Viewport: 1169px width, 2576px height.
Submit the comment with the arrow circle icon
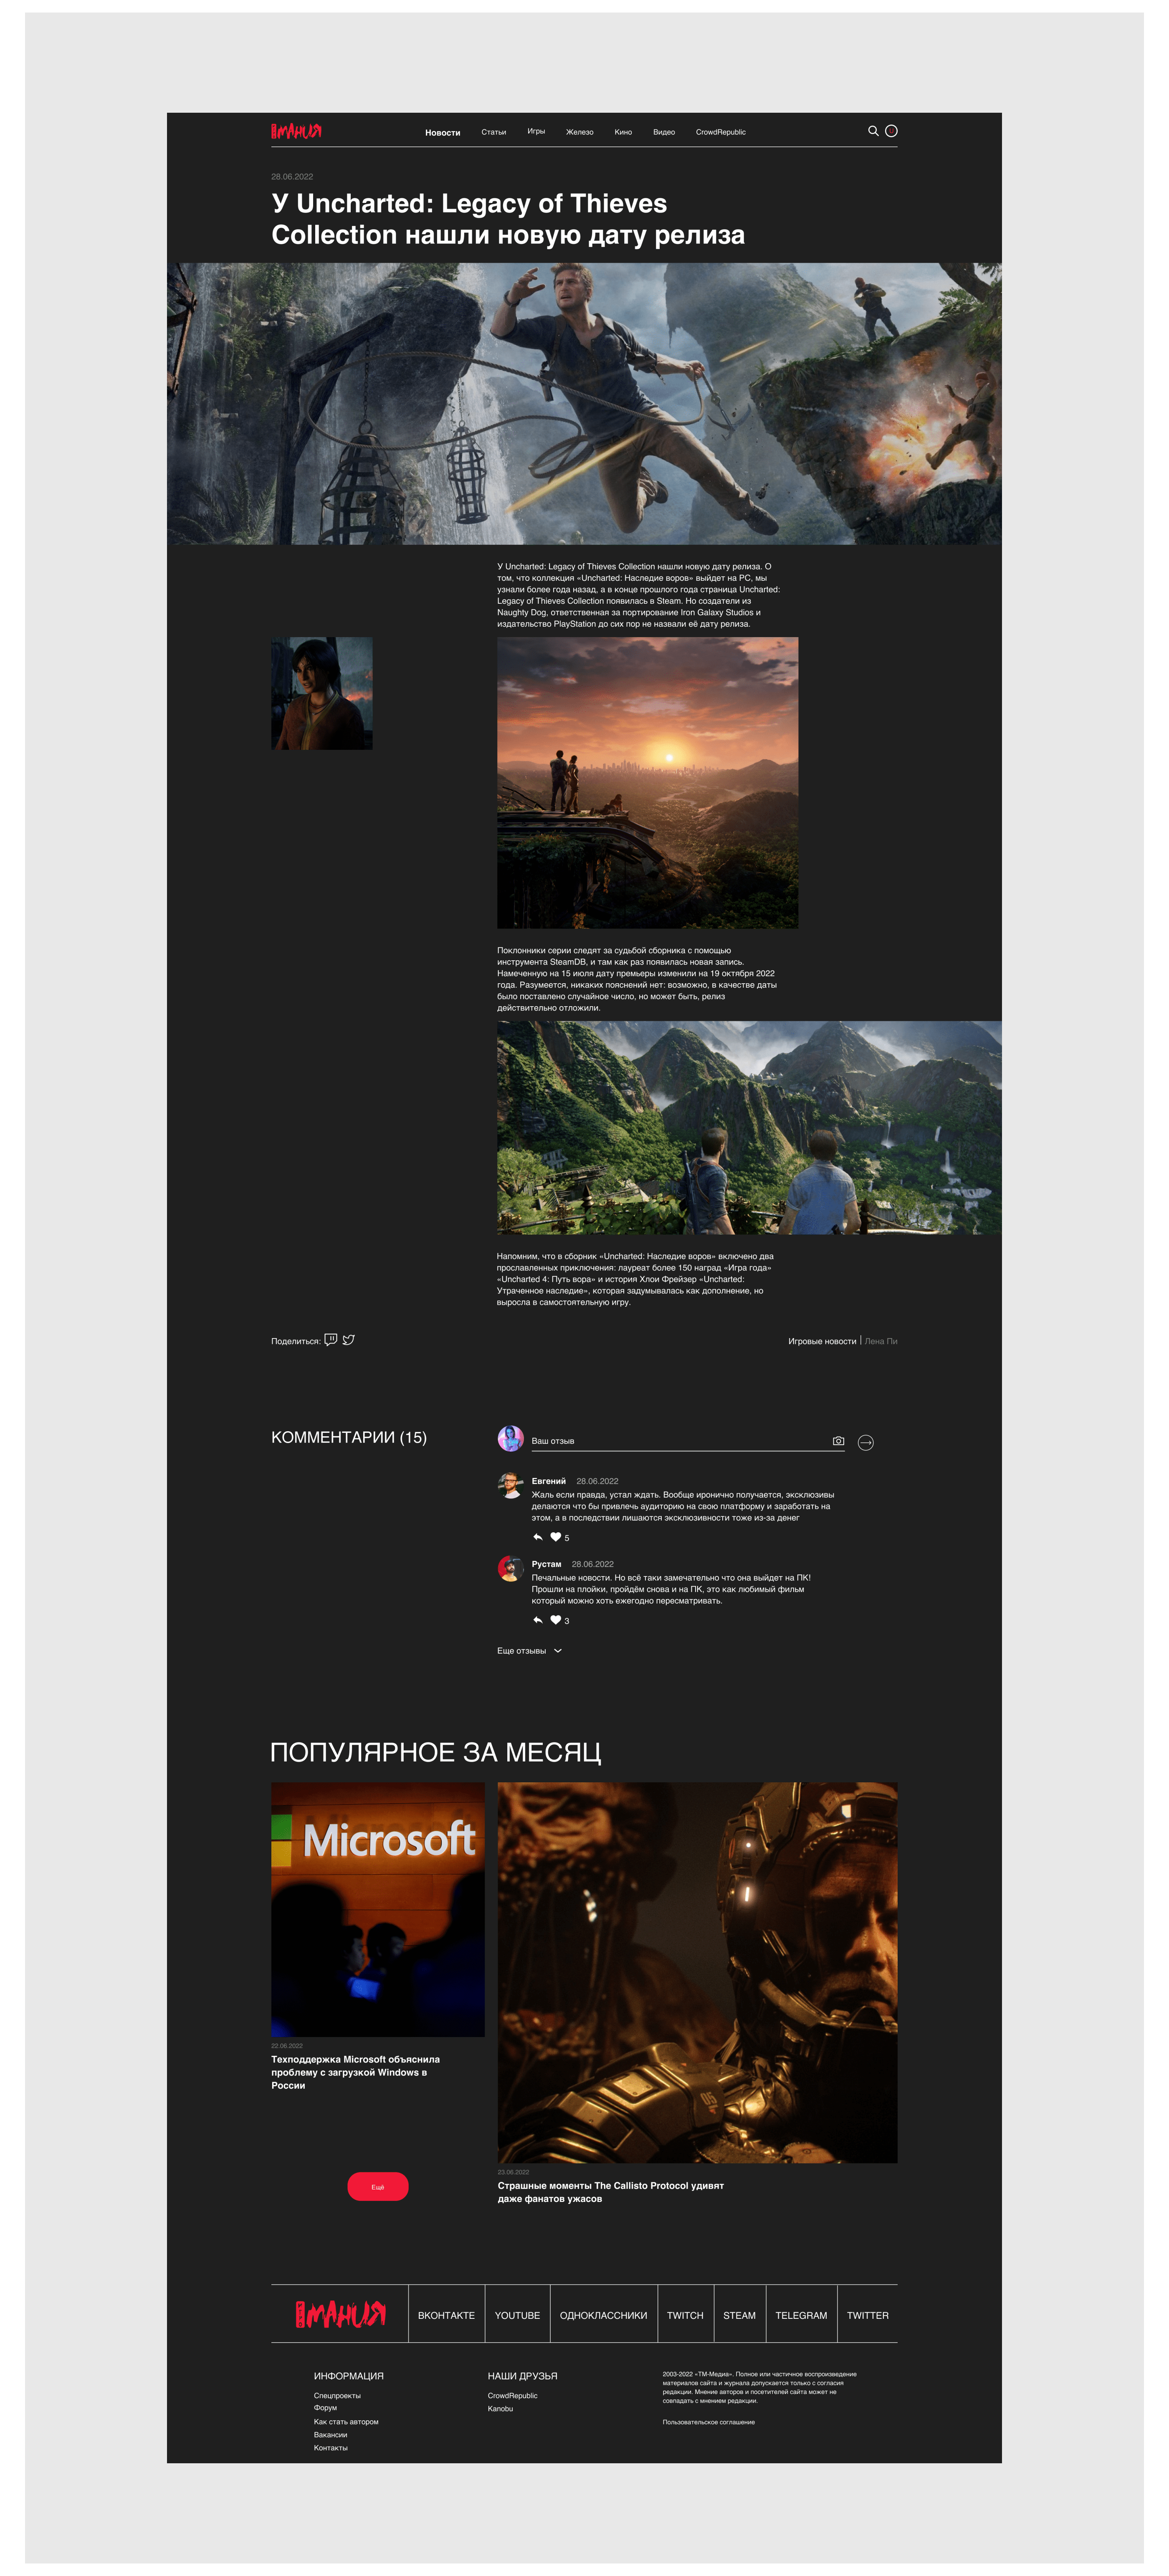click(x=866, y=1442)
